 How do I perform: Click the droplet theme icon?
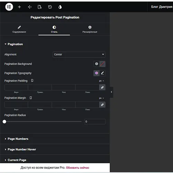point(60,7)
